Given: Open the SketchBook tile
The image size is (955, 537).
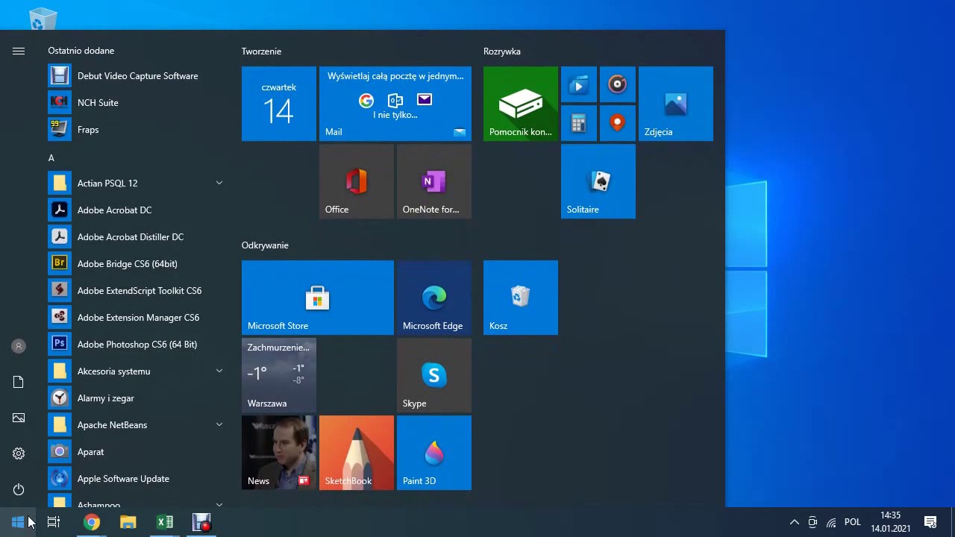Looking at the screenshot, I should pos(357,453).
